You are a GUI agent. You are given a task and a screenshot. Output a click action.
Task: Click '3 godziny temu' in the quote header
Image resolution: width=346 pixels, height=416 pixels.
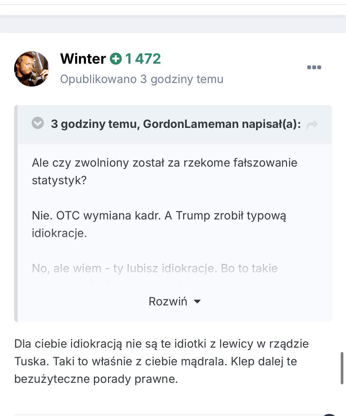point(94,124)
